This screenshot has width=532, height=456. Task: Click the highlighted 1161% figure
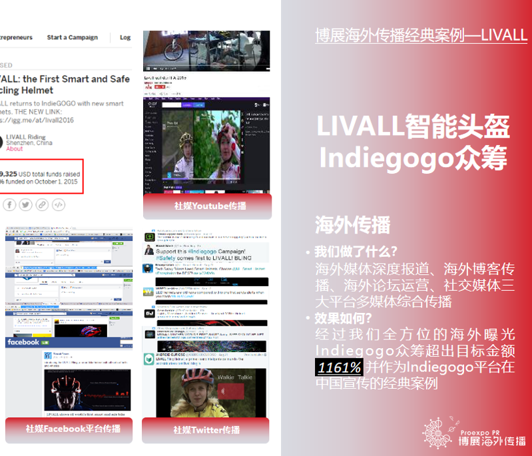coord(340,367)
